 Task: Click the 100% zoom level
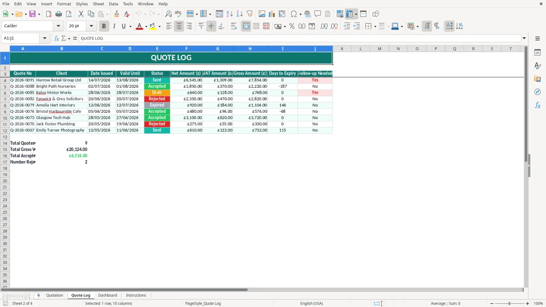(538, 303)
